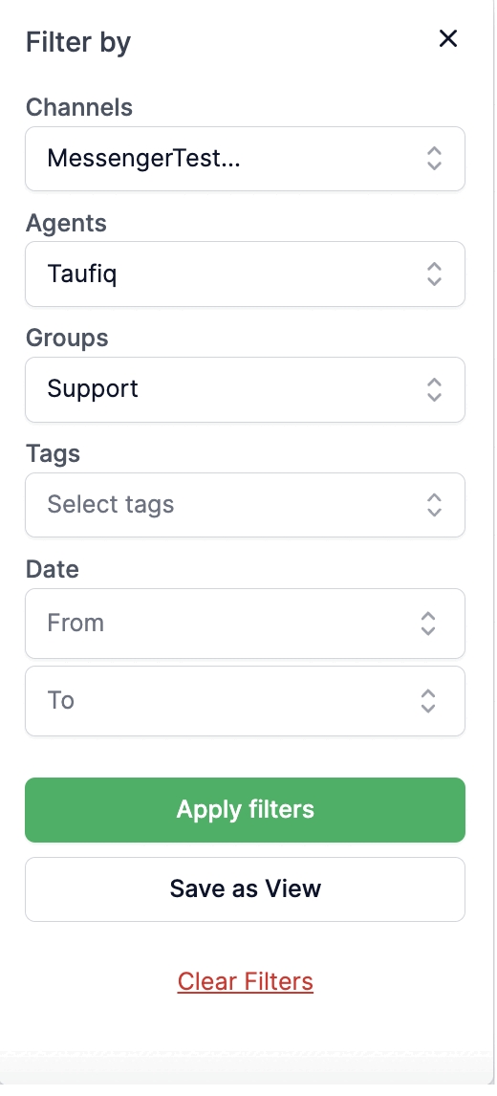Open the Select tags dropdown

click(246, 505)
